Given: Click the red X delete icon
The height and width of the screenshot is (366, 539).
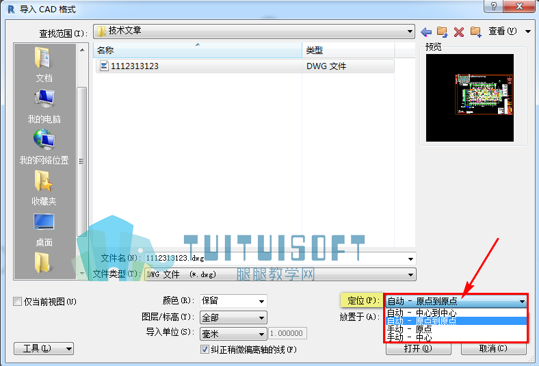Looking at the screenshot, I should pos(459,32).
